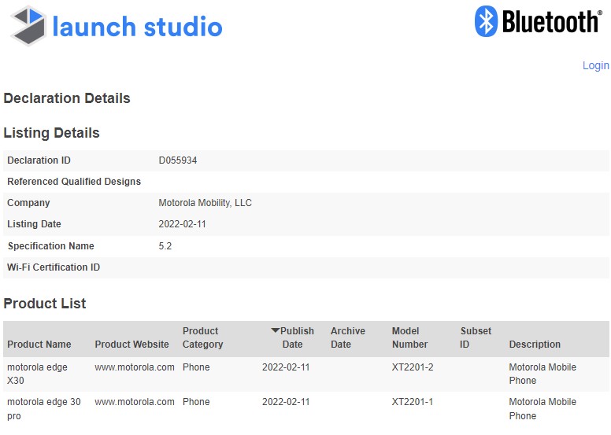Click model number XT2201-1
The image size is (611, 435).
(413, 402)
